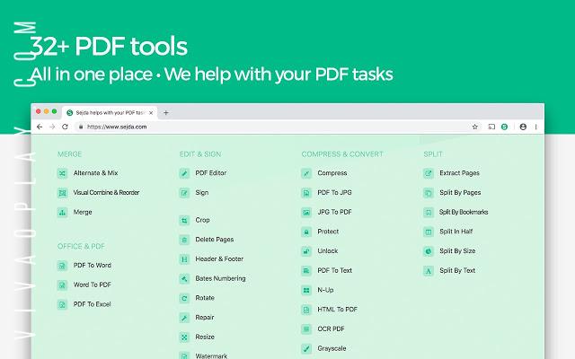Click the Compress tool icon
The image size is (575, 359).
point(306,173)
